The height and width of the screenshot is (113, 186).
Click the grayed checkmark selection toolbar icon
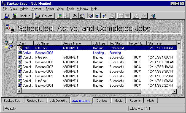pyautogui.click(x=136, y=16)
